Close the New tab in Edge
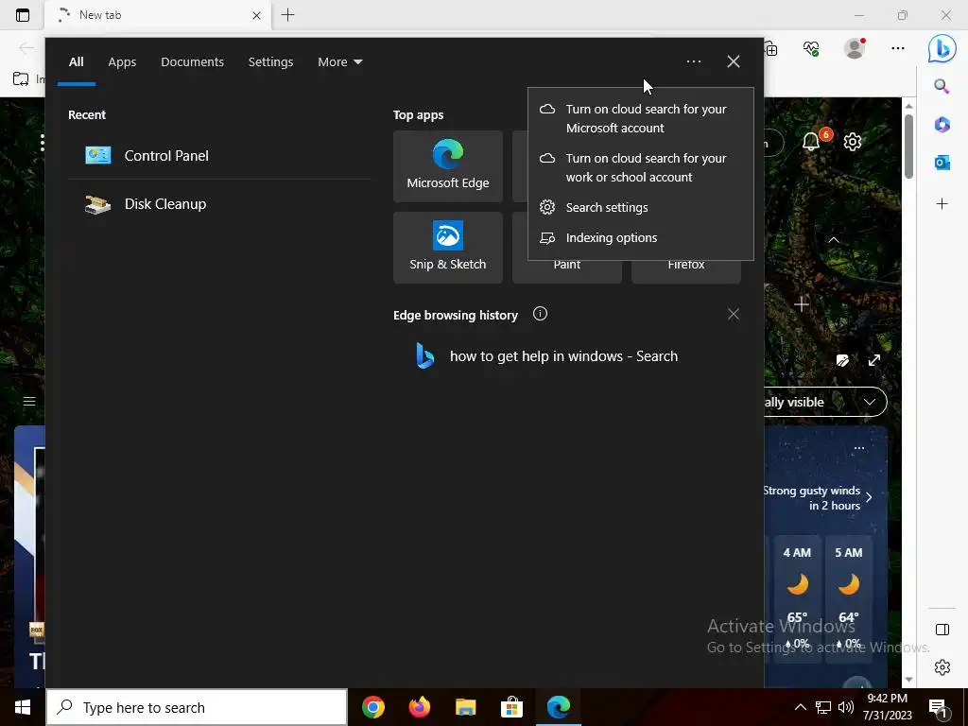 (257, 15)
